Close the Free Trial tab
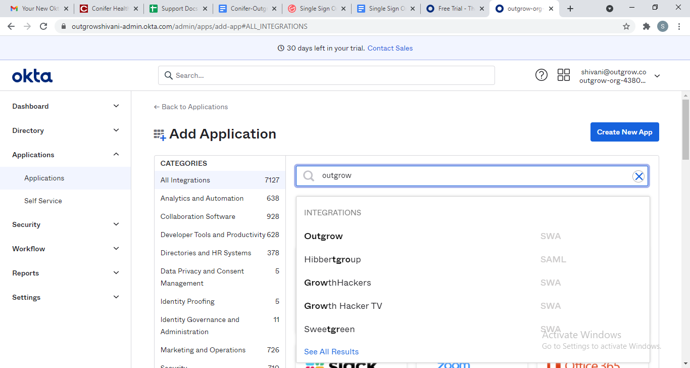Image resolution: width=690 pixels, height=368 pixels. [482, 9]
